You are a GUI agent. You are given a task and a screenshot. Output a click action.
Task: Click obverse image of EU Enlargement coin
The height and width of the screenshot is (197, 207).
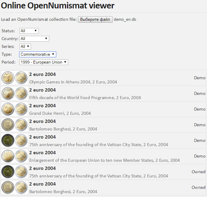click(8, 156)
